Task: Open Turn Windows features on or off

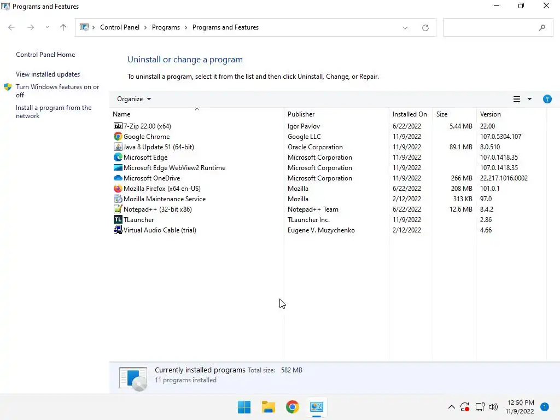Action: [57, 91]
